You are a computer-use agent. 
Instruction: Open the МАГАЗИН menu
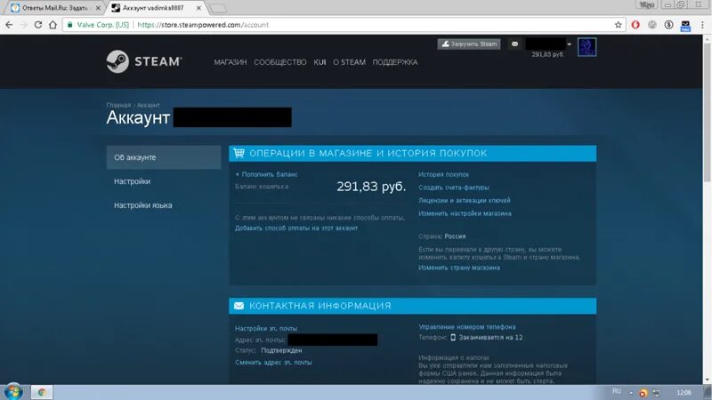pyautogui.click(x=231, y=62)
